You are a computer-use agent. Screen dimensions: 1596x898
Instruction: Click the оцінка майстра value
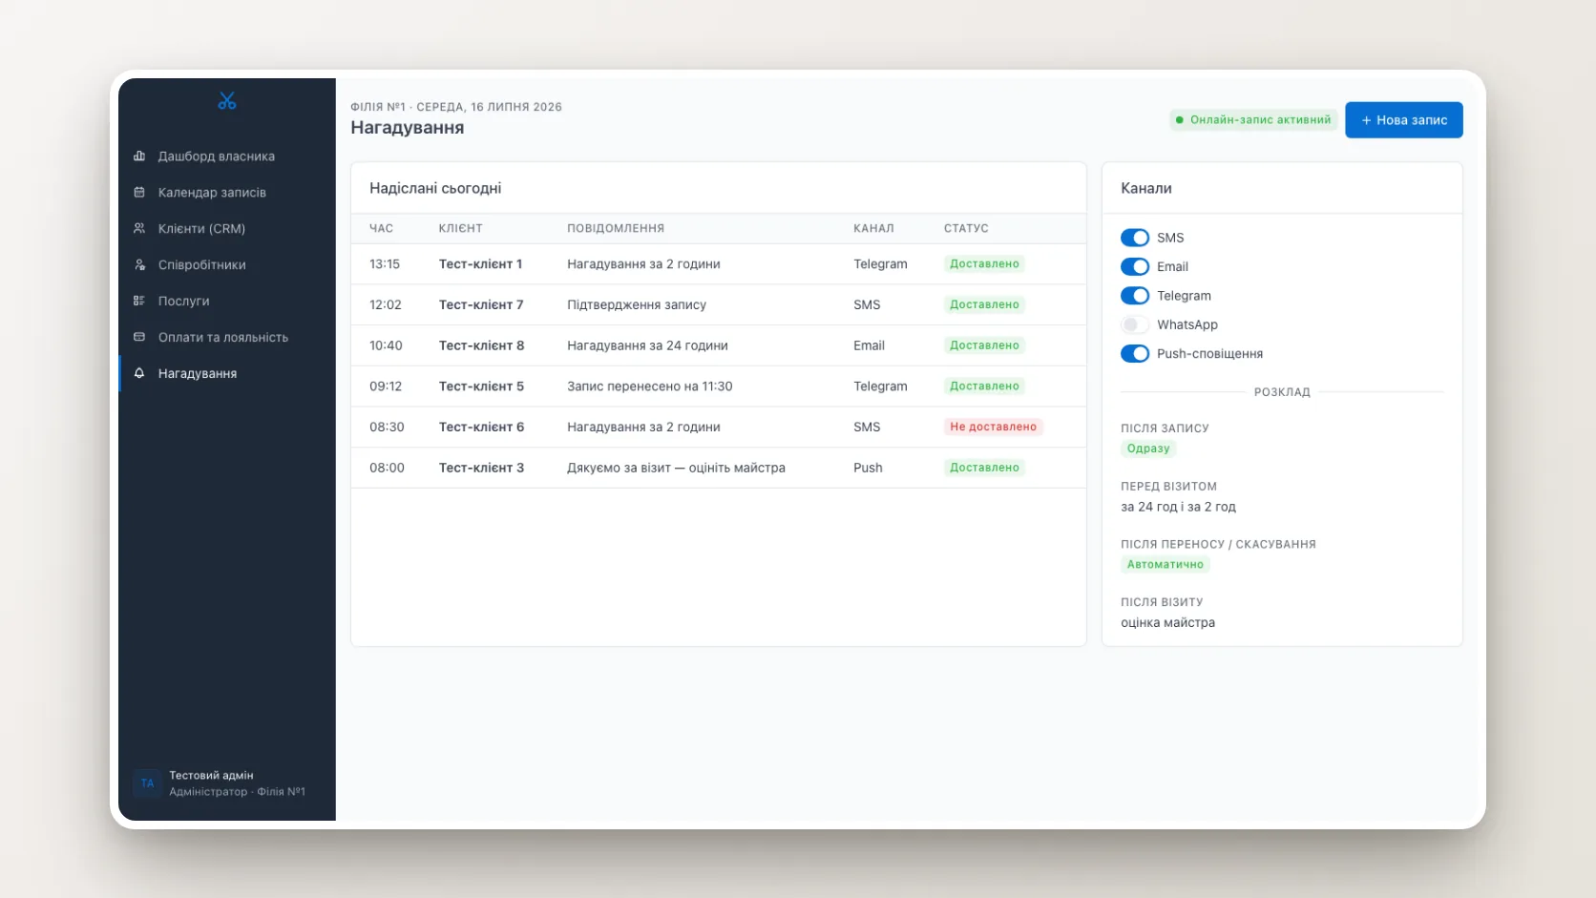(x=1167, y=622)
